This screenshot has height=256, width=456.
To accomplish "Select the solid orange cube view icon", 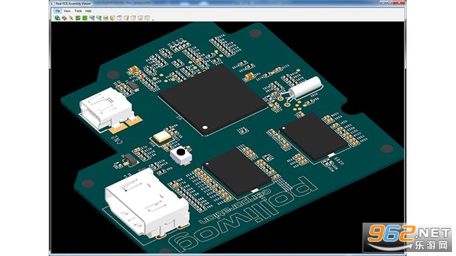I will pos(113,18).
